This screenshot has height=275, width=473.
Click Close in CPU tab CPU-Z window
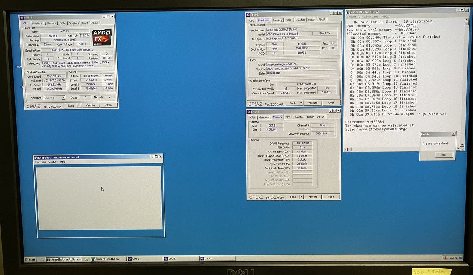(108, 106)
